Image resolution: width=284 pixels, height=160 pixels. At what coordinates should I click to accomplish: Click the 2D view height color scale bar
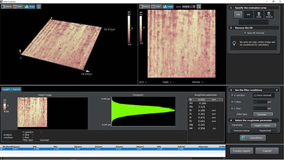141,29
